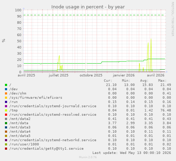Click the '/run/credentials/systemd-resolved.service' label
Screen dimensions: 176x161
[53, 115]
